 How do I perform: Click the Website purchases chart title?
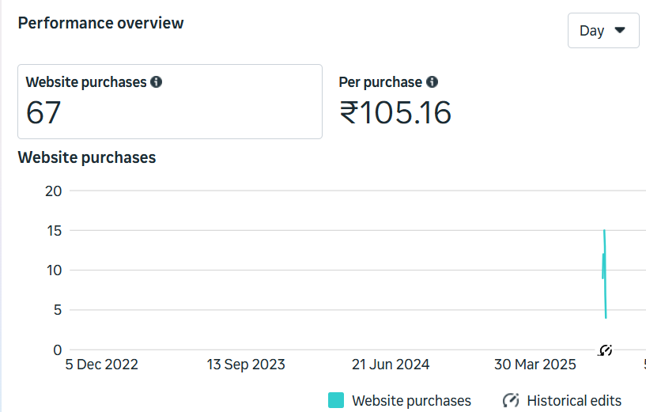pyautogui.click(x=87, y=157)
